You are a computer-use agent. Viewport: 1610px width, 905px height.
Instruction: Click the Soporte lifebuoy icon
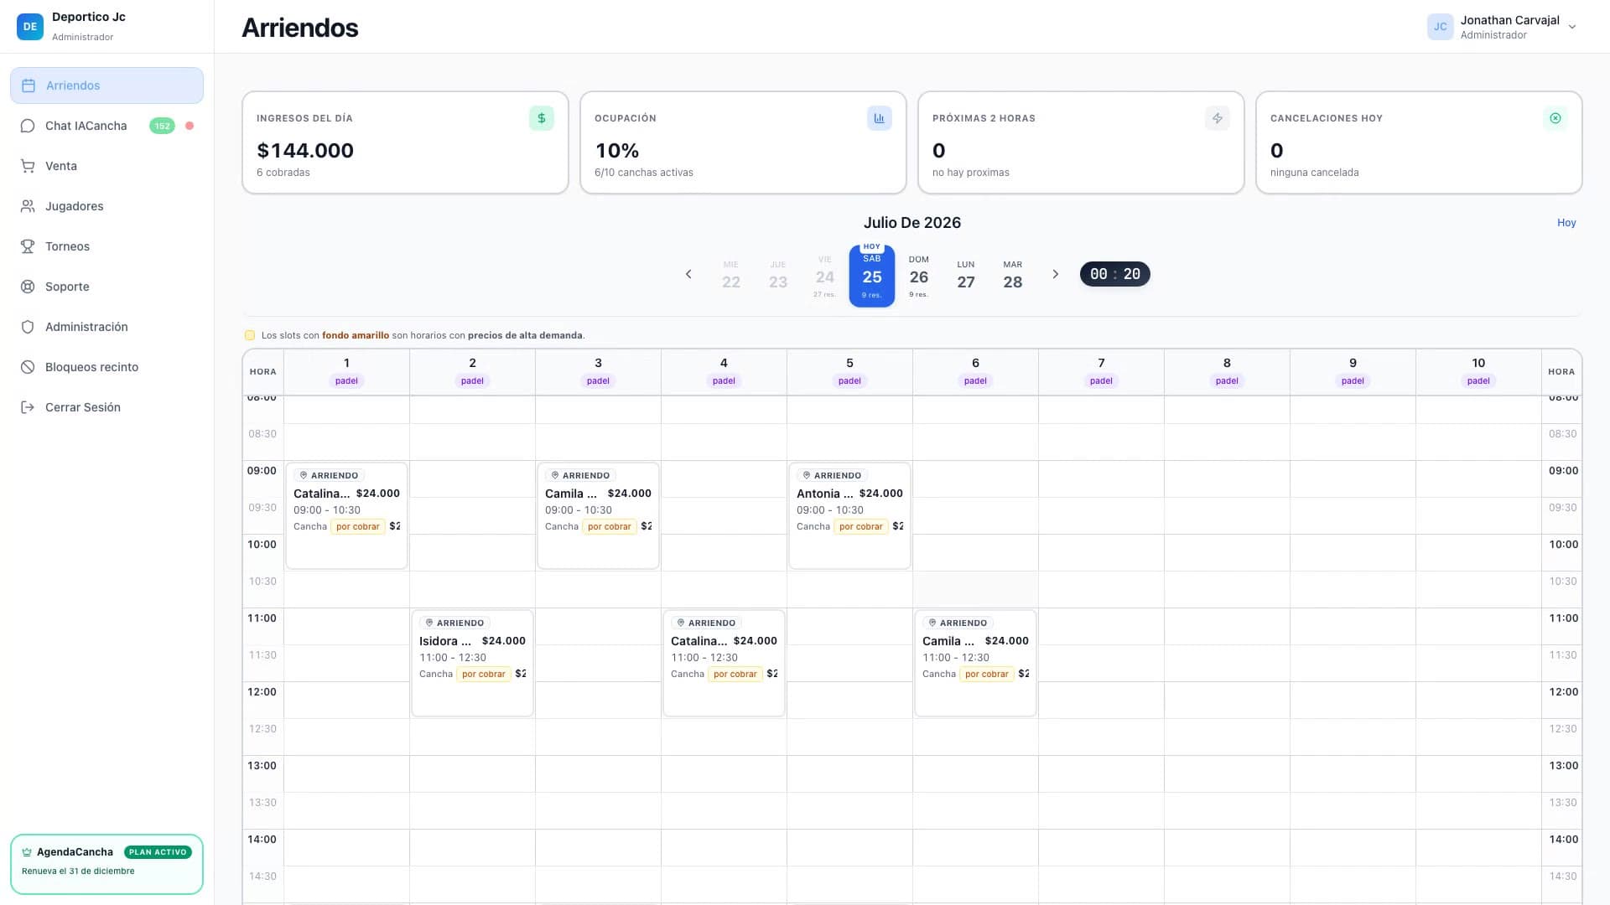point(28,287)
